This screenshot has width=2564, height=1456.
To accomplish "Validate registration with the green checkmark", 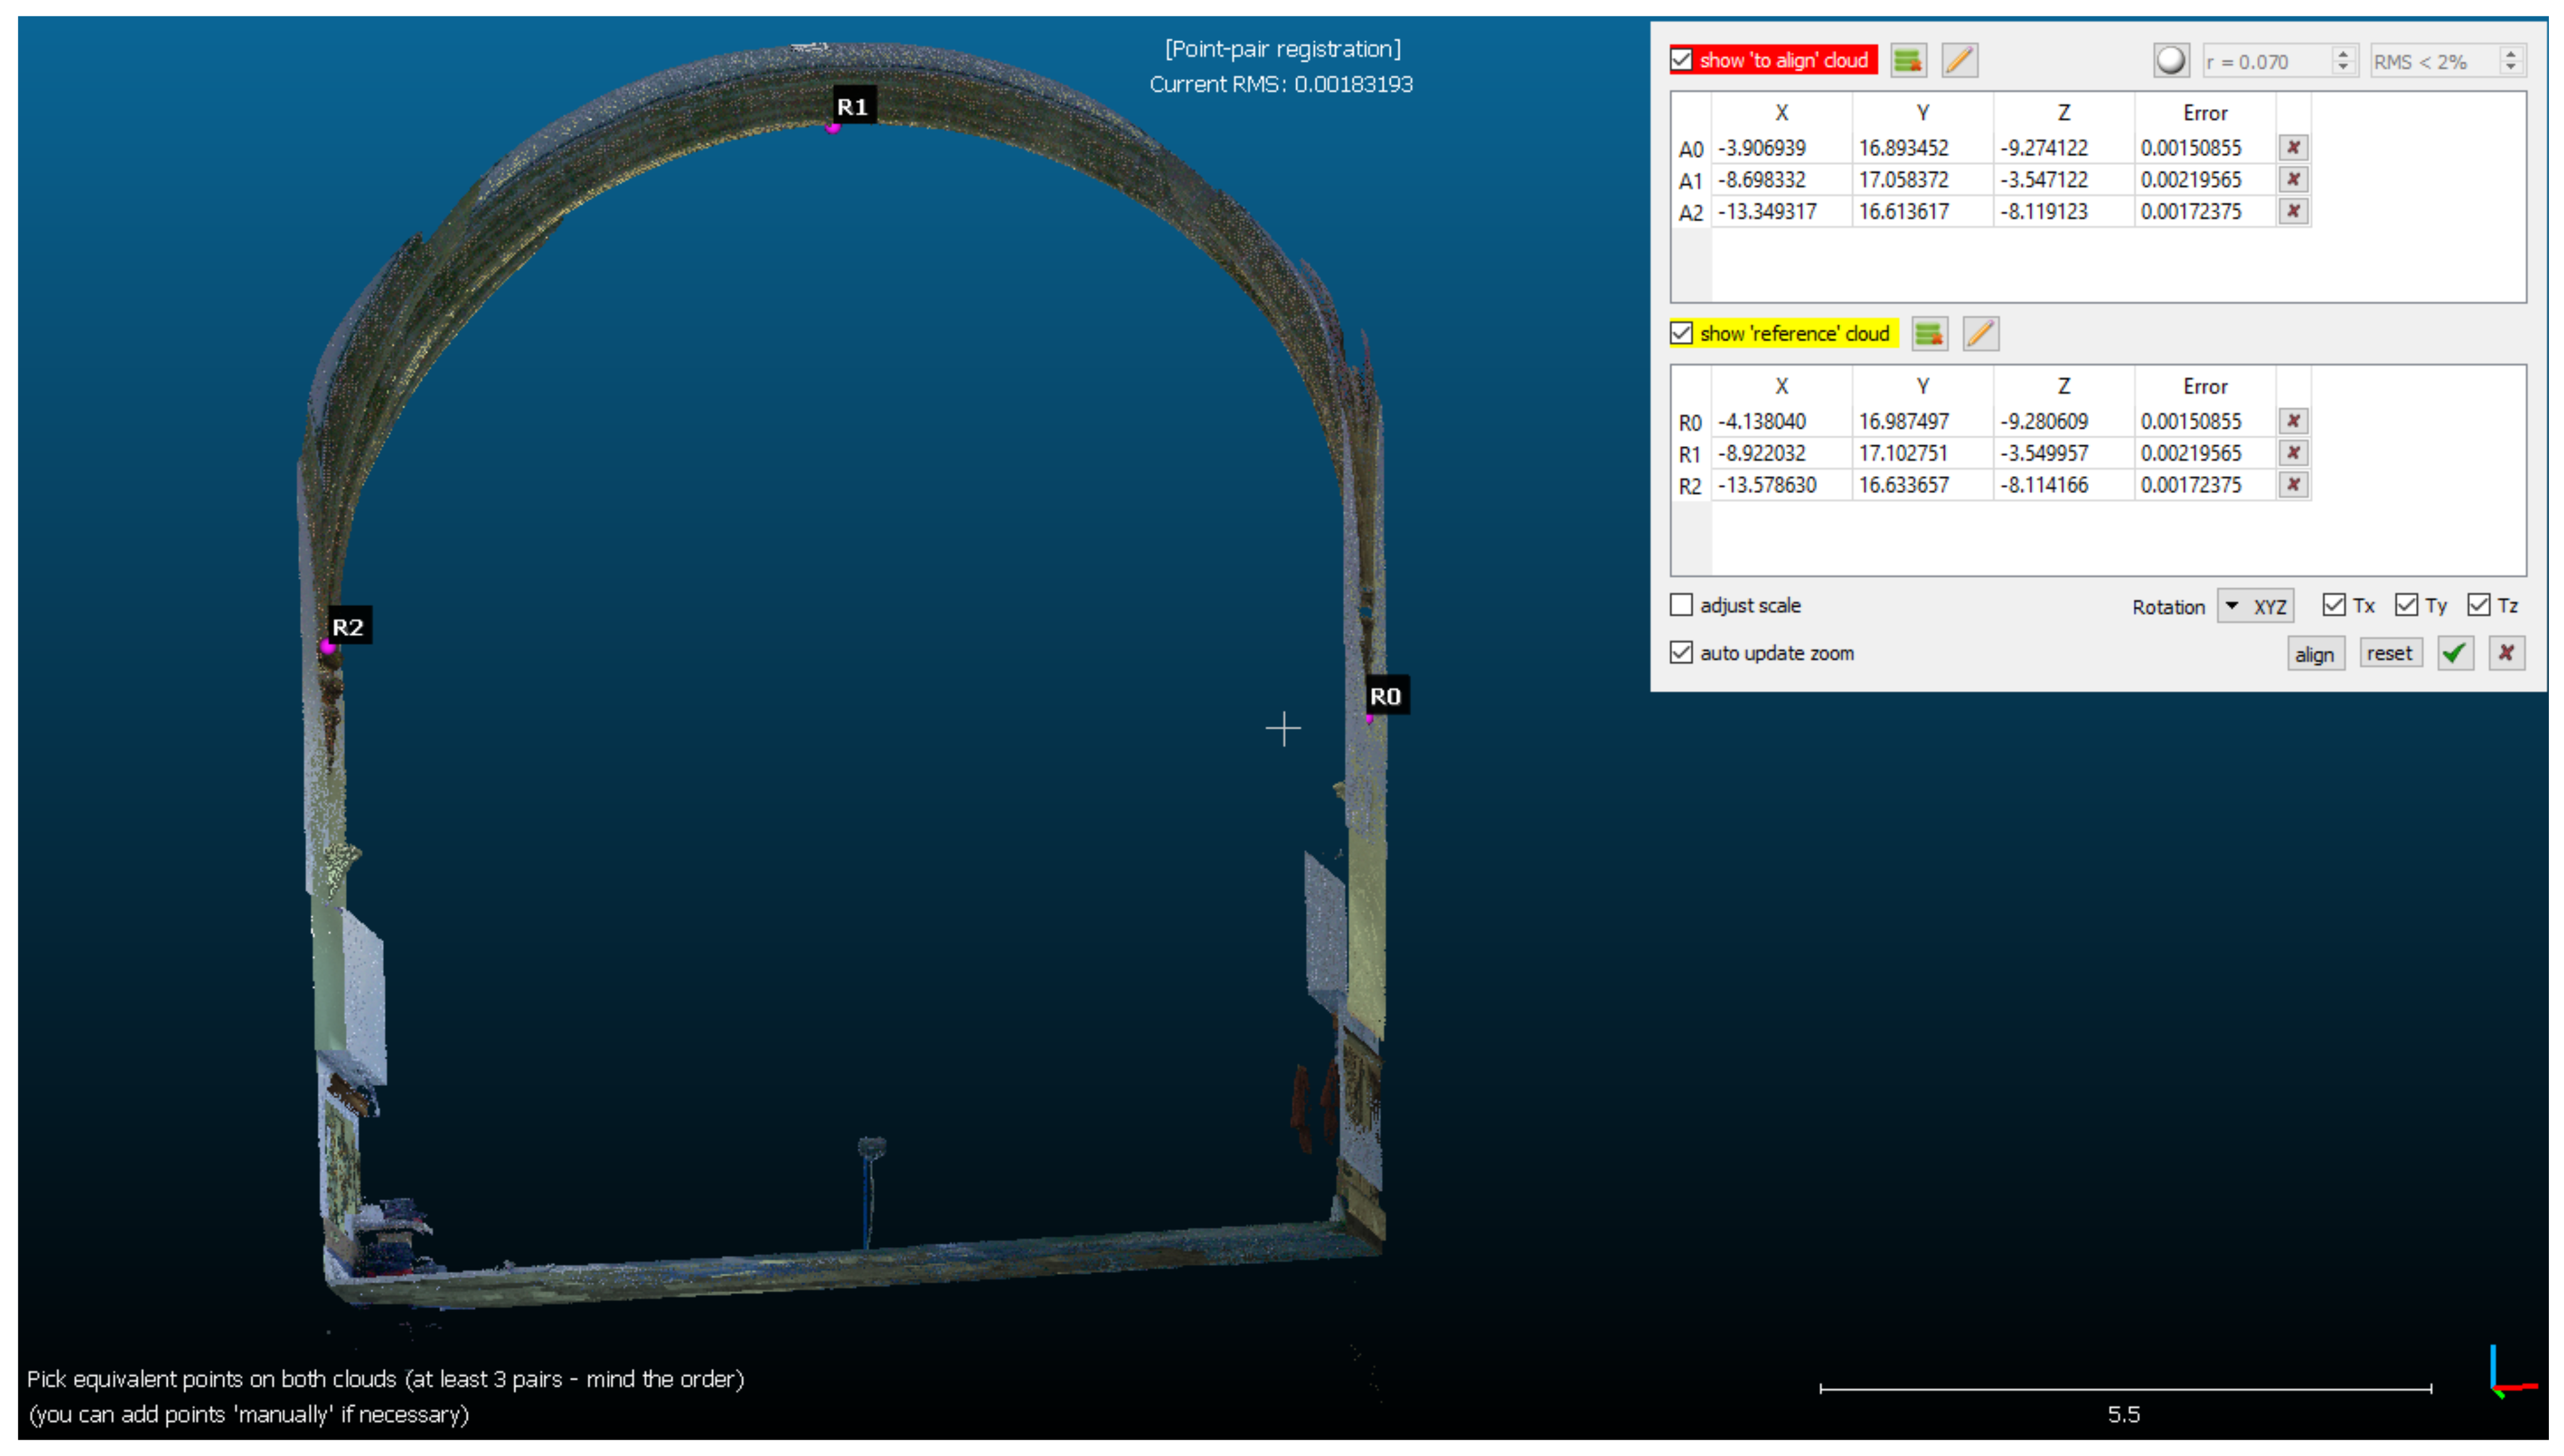I will (2455, 654).
